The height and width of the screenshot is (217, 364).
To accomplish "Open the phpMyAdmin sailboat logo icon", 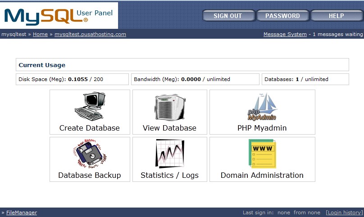I will pyautogui.click(x=262, y=107).
